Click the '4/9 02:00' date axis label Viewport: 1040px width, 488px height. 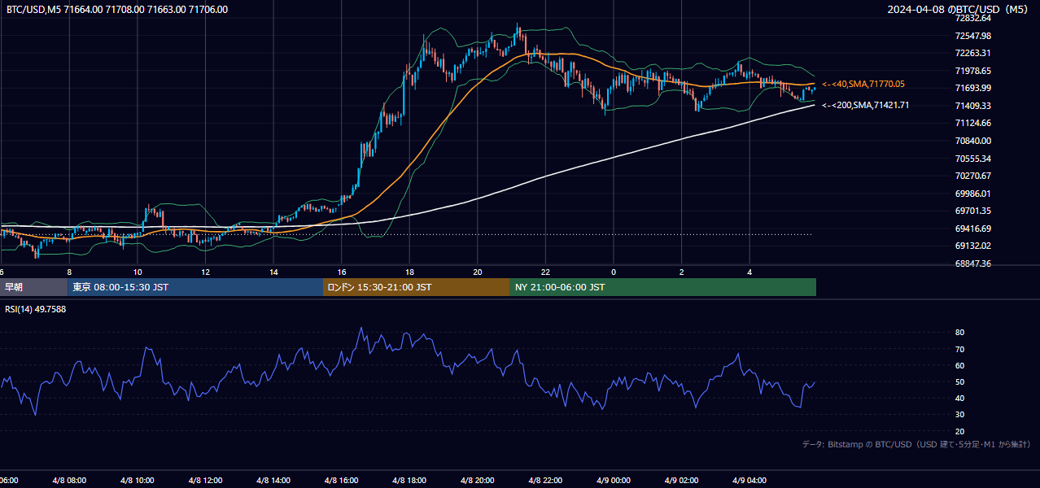click(x=682, y=481)
